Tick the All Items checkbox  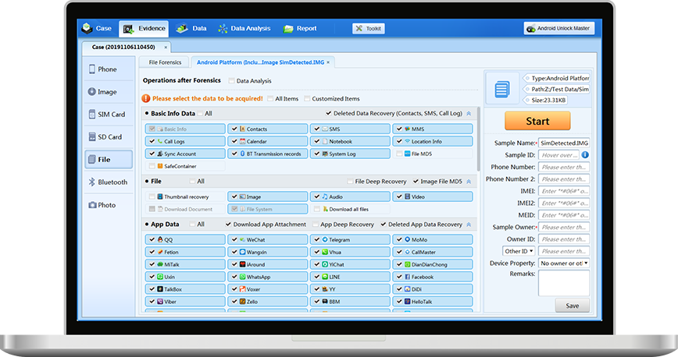pos(270,99)
